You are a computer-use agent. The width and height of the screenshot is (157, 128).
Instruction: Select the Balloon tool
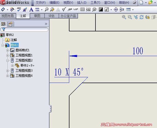click(46, 9)
